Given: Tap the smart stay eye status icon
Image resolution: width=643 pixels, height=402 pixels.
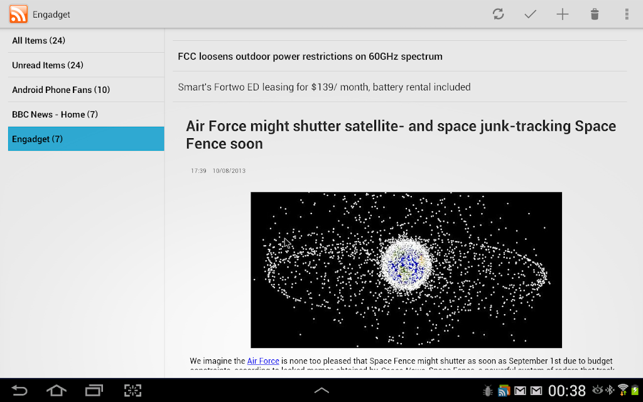Looking at the screenshot, I should point(598,389).
